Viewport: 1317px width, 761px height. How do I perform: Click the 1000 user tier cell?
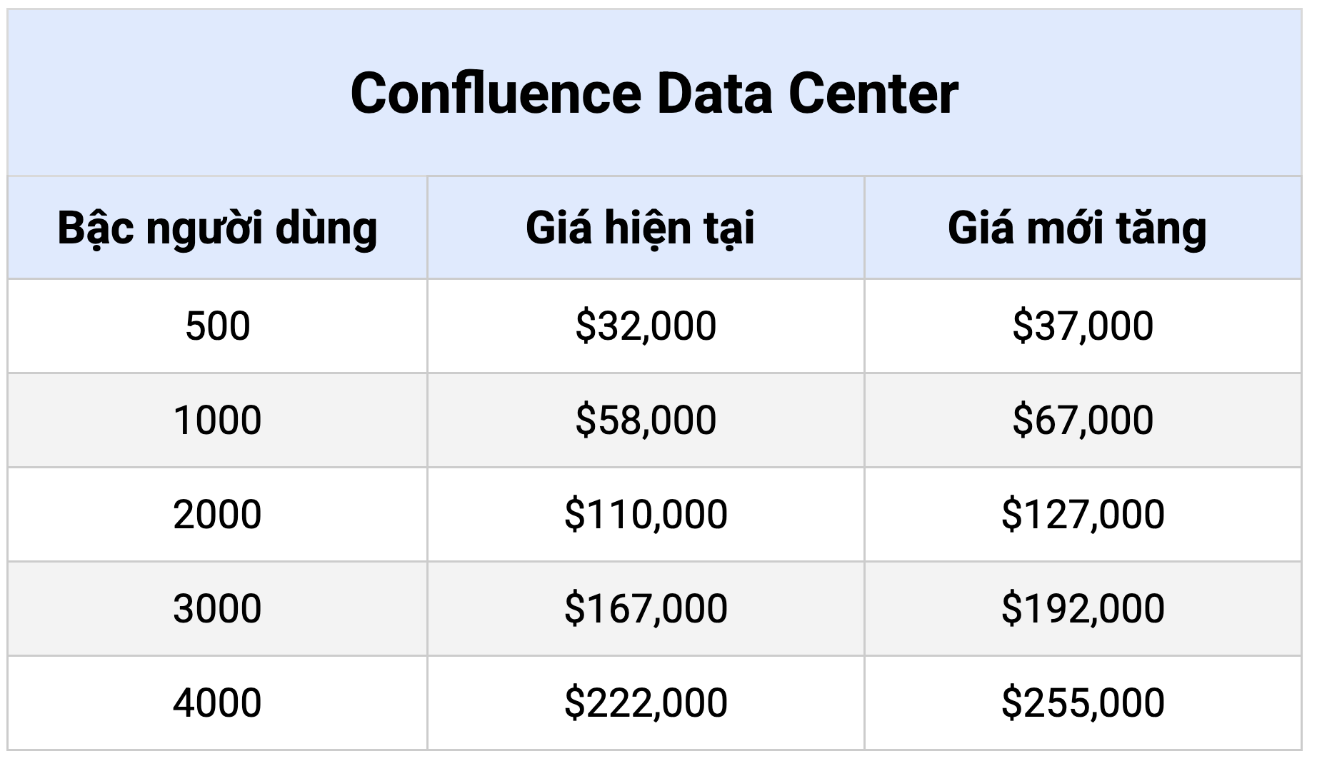[217, 420]
